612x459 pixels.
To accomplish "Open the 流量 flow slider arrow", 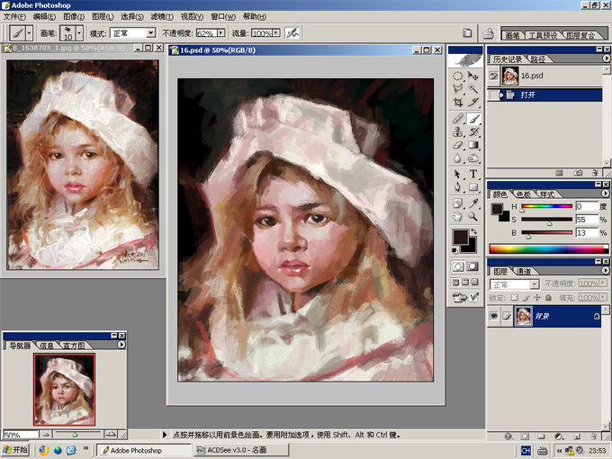I will point(276,32).
